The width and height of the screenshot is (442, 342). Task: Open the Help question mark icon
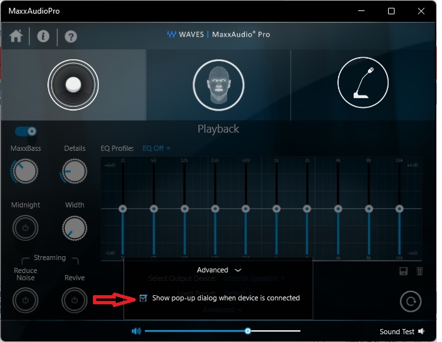pyautogui.click(x=71, y=37)
